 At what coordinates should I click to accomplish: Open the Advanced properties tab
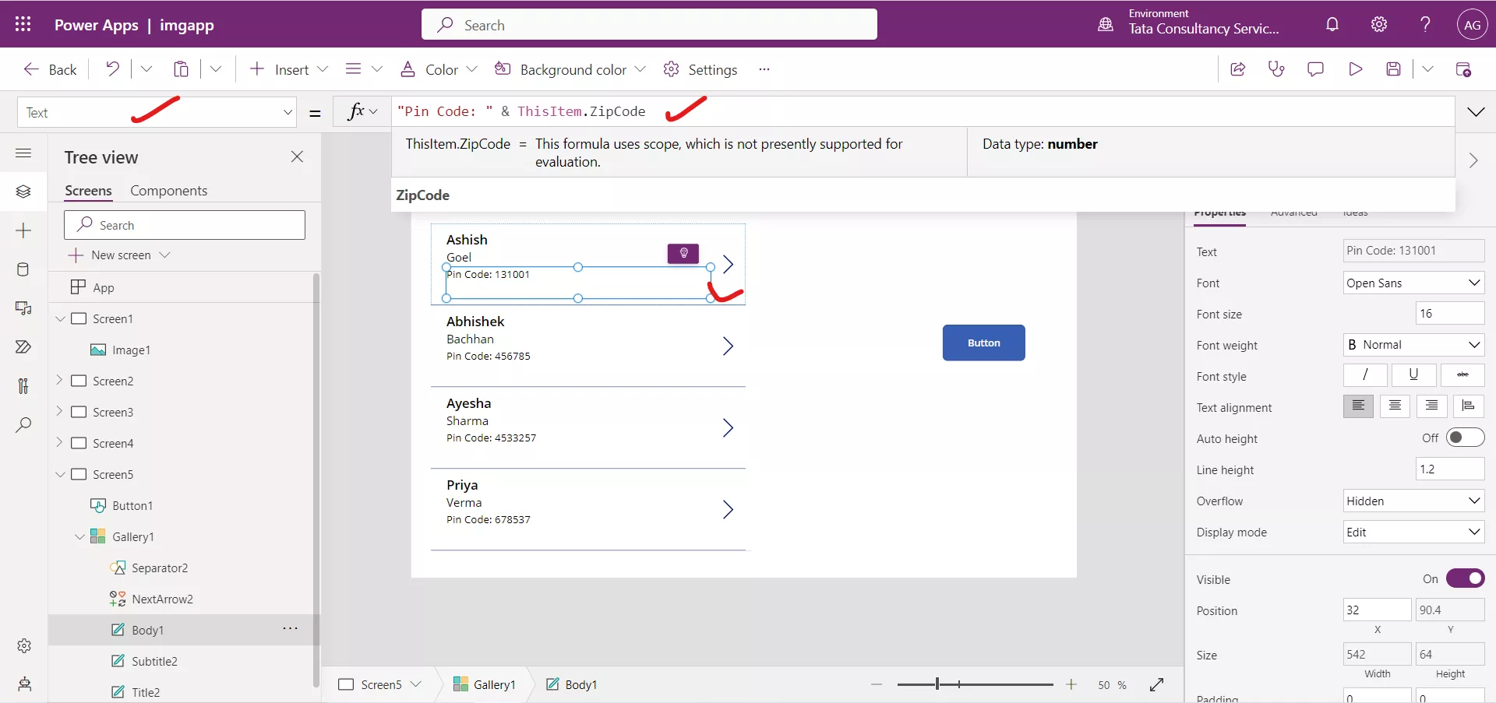[1293, 213]
